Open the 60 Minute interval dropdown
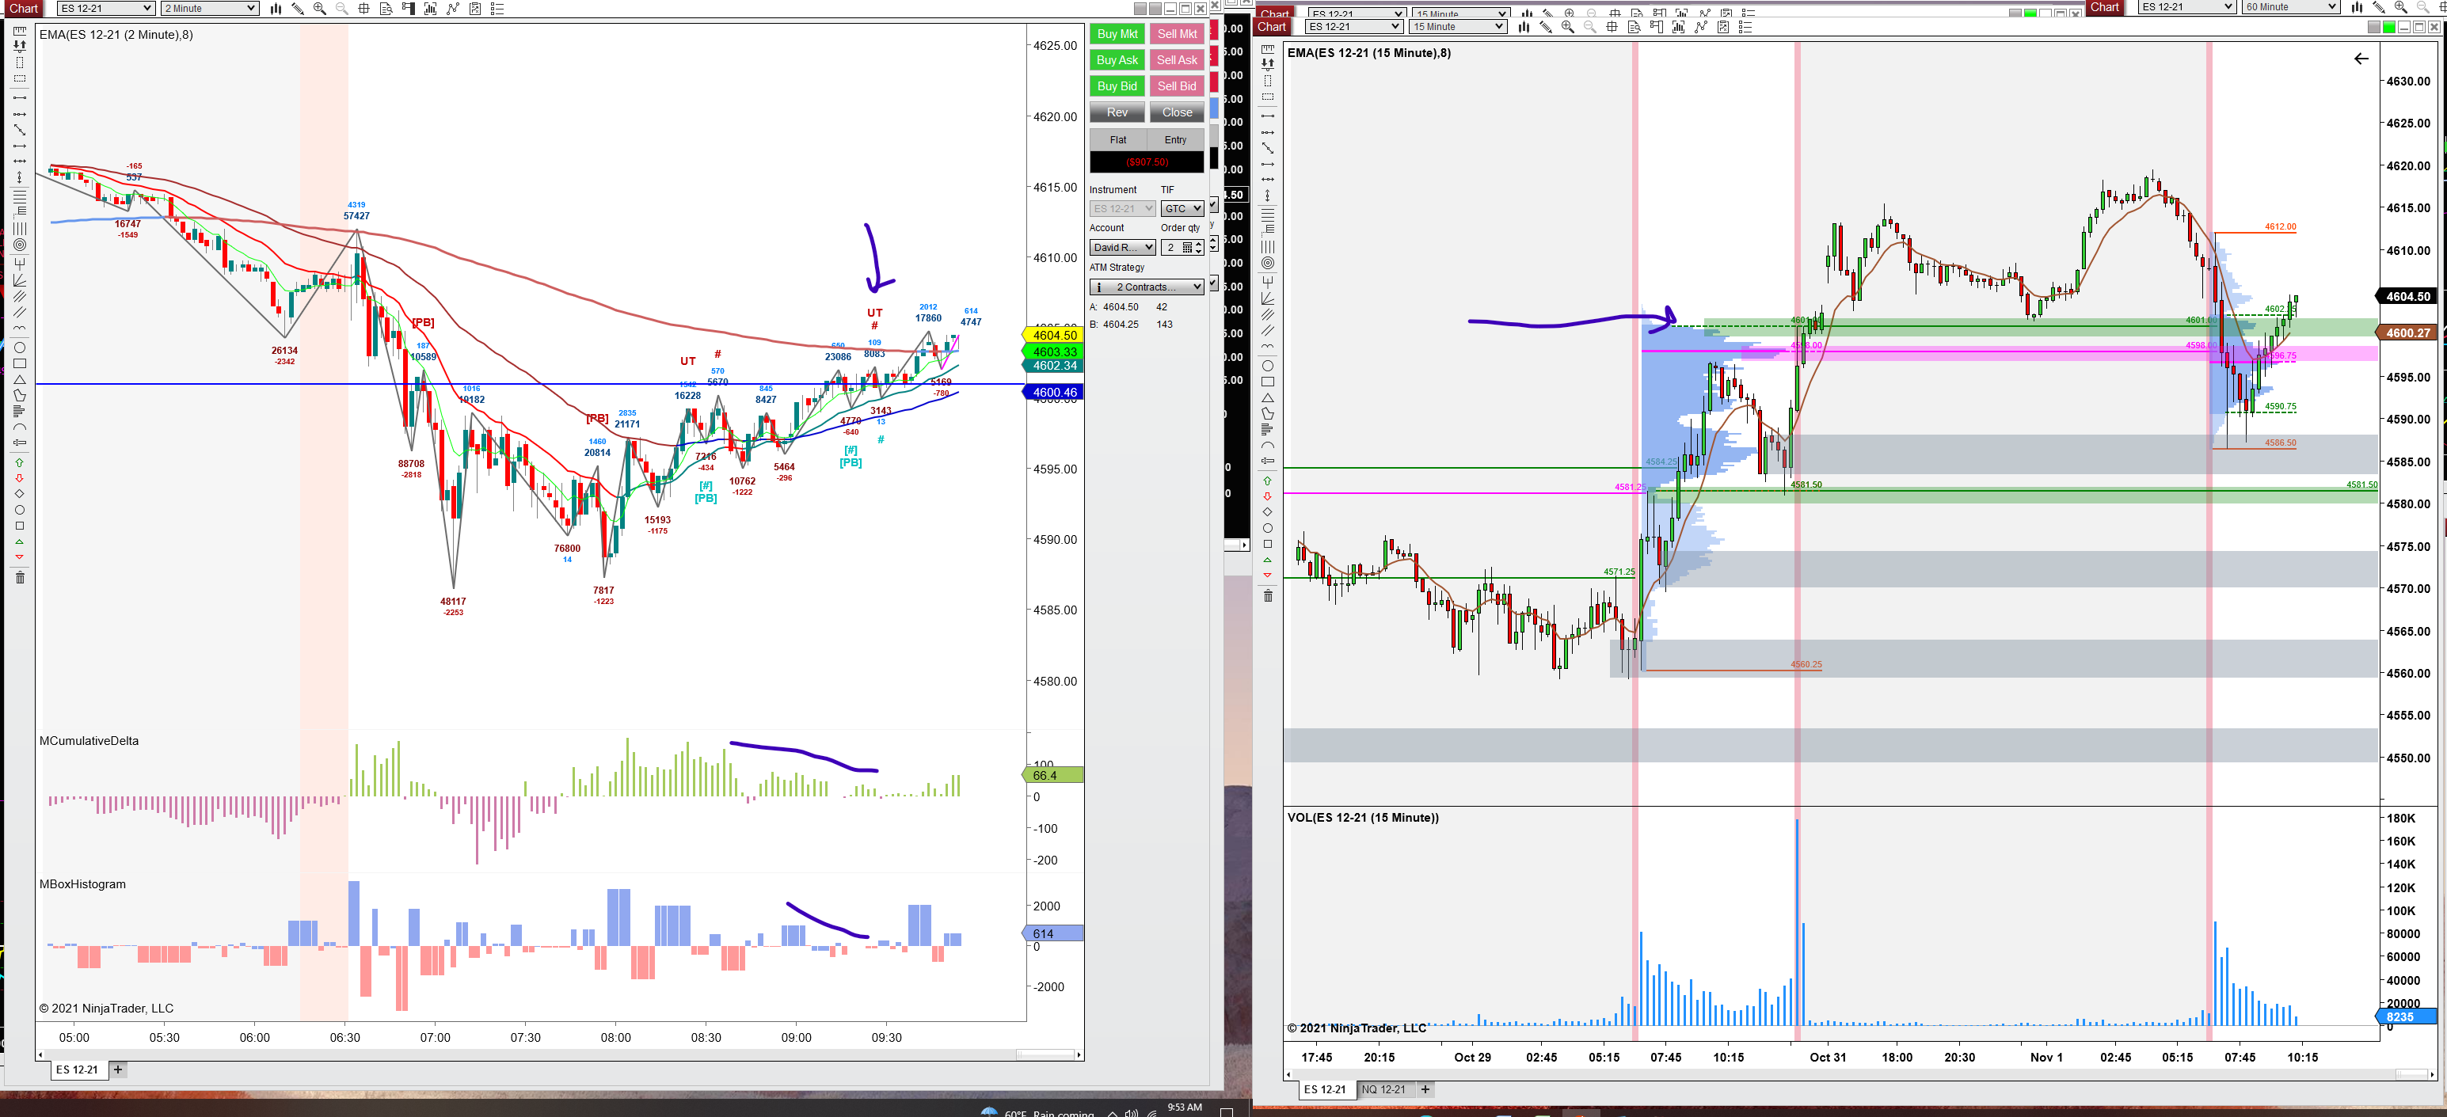 pos(2290,6)
